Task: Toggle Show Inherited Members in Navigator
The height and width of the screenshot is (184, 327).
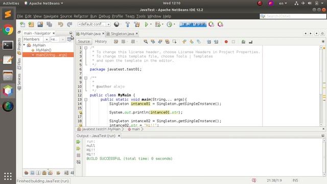Action: [x=26, y=173]
